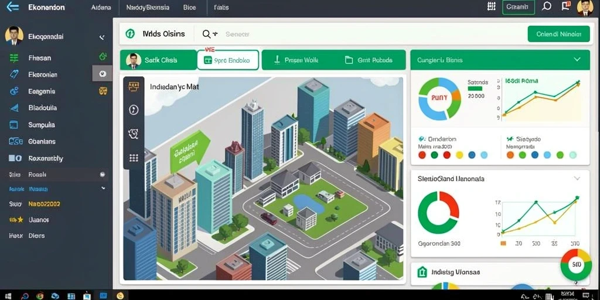Click the back arrow in top bar
The width and height of the screenshot is (600, 300).
[x=12, y=6]
